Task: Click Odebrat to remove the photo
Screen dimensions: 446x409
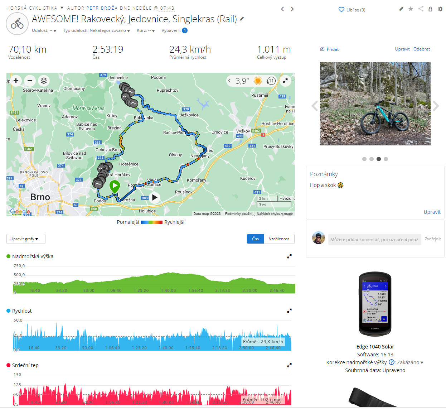Action: (x=422, y=49)
